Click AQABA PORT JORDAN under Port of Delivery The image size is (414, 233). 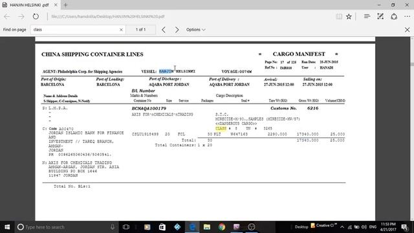(229, 85)
